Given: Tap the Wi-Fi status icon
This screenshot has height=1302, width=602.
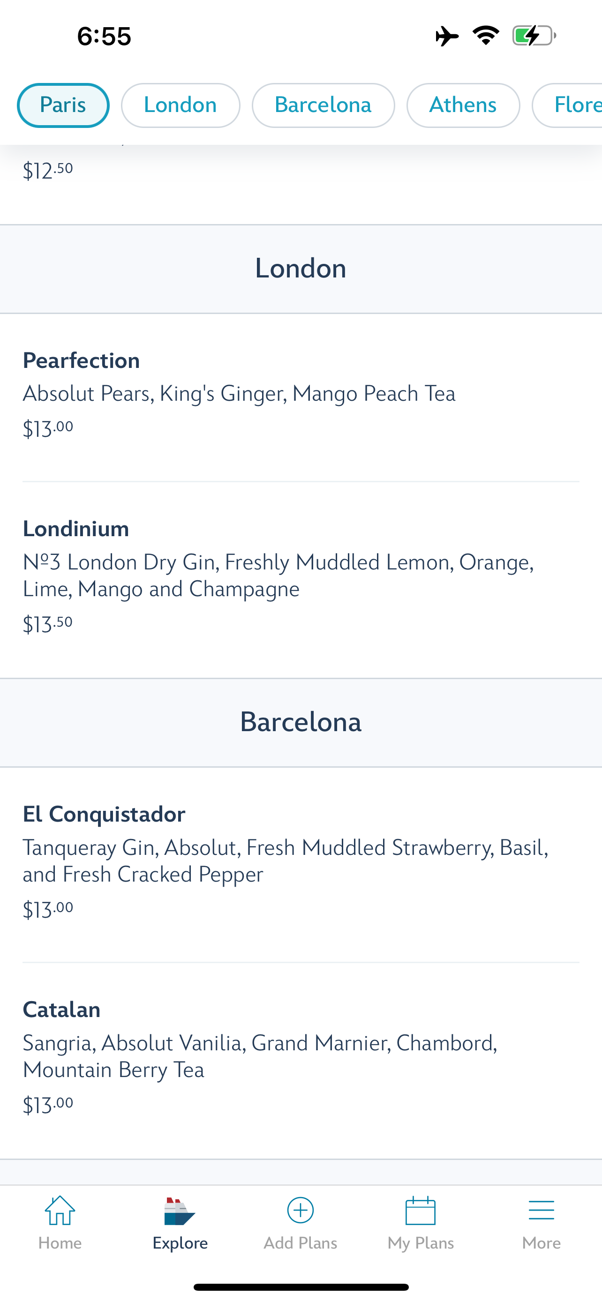Looking at the screenshot, I should [x=486, y=35].
